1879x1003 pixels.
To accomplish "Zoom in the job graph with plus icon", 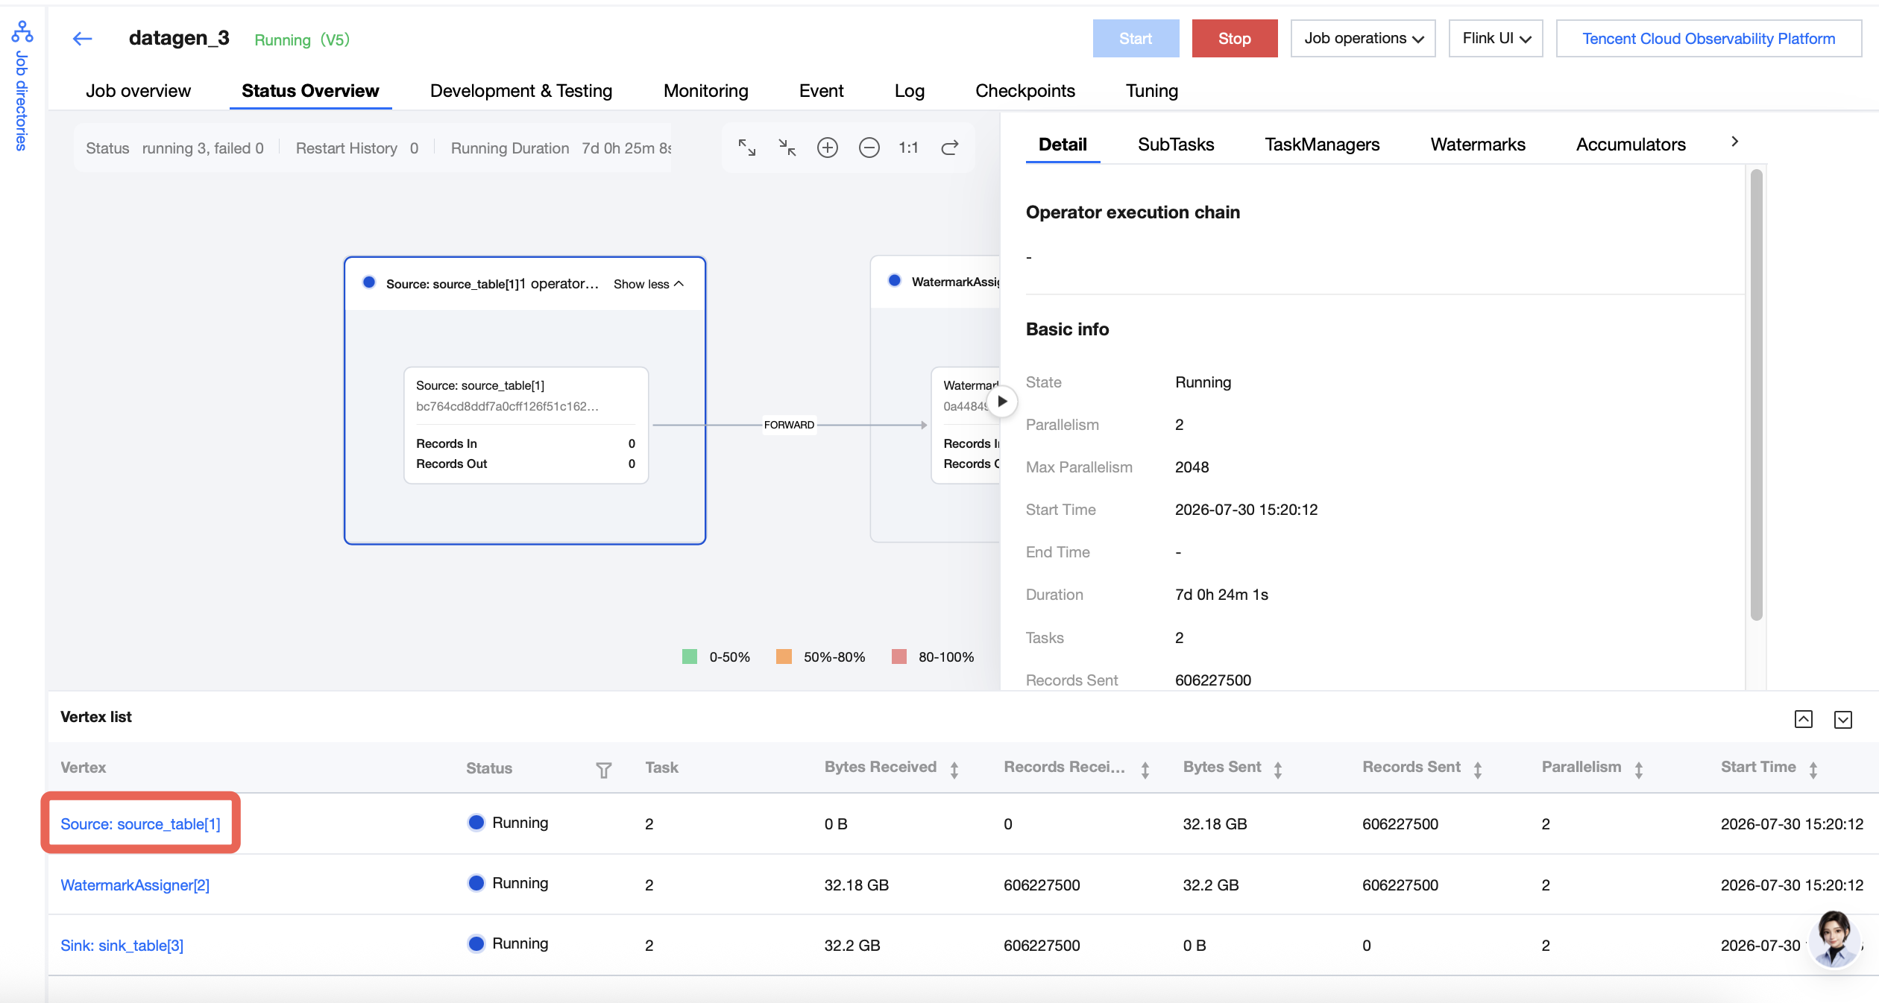I will (828, 148).
